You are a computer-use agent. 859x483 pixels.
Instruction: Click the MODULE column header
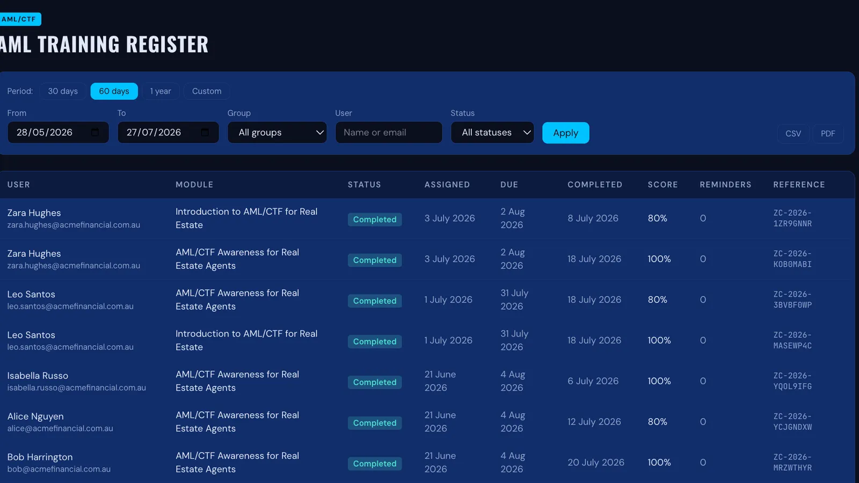[194, 185]
